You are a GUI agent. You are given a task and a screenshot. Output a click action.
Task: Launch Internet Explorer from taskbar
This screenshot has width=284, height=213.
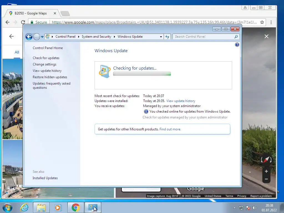(x=24, y=207)
